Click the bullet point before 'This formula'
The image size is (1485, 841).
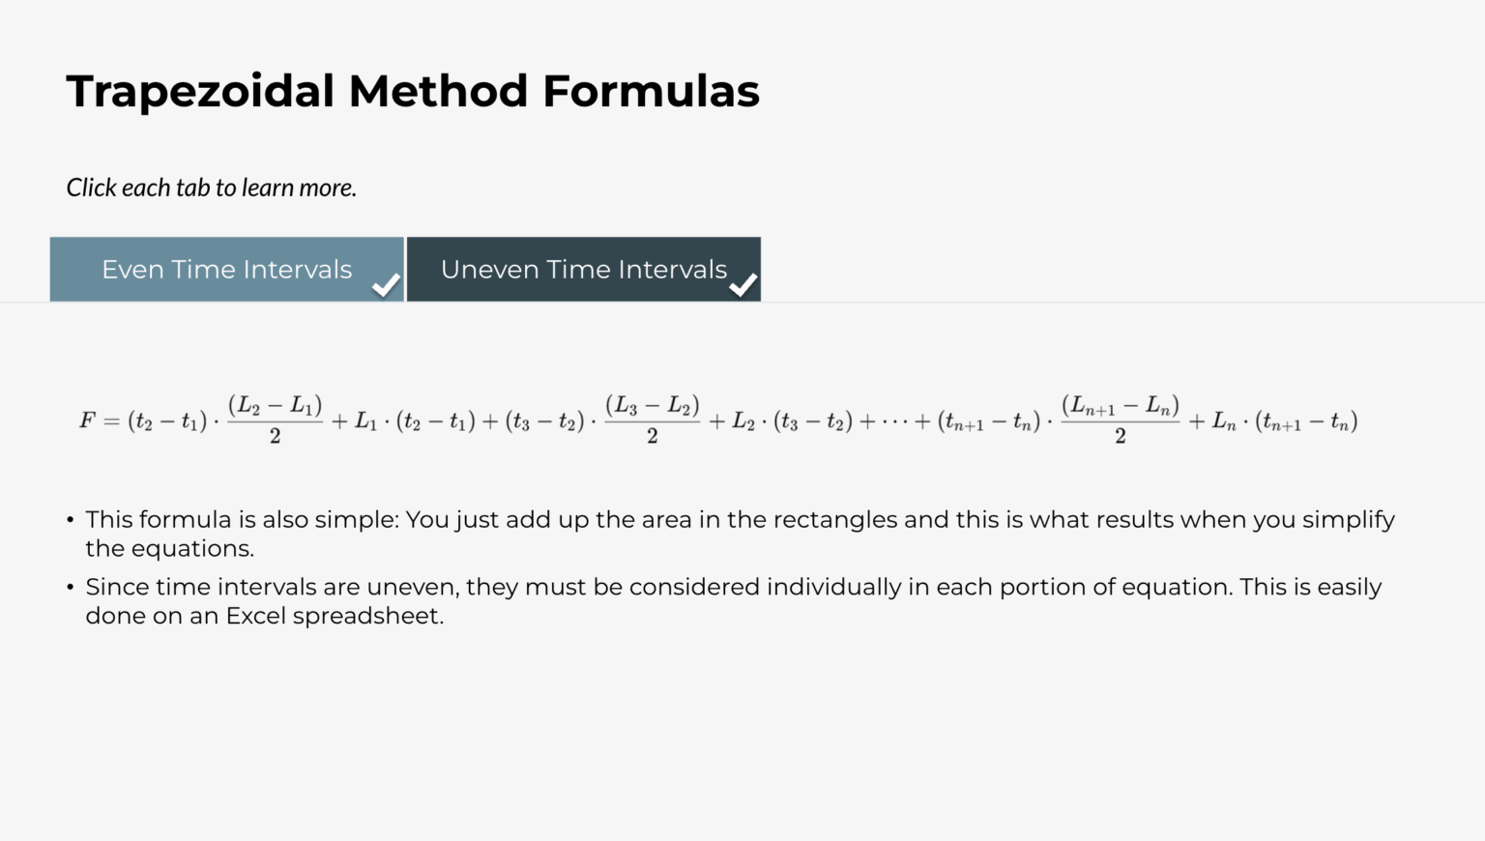(x=70, y=519)
